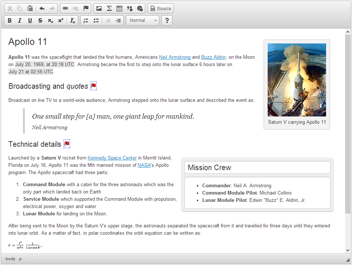Click the quote One small step for man
352x265 pixels.
113,116
